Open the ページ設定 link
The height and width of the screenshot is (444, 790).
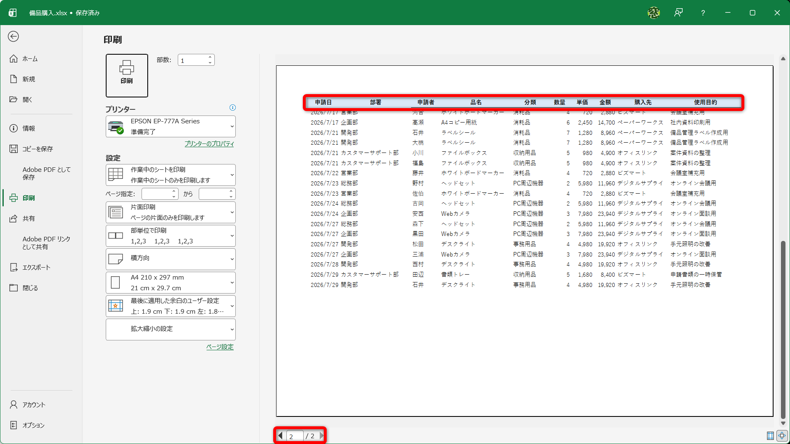click(x=220, y=347)
